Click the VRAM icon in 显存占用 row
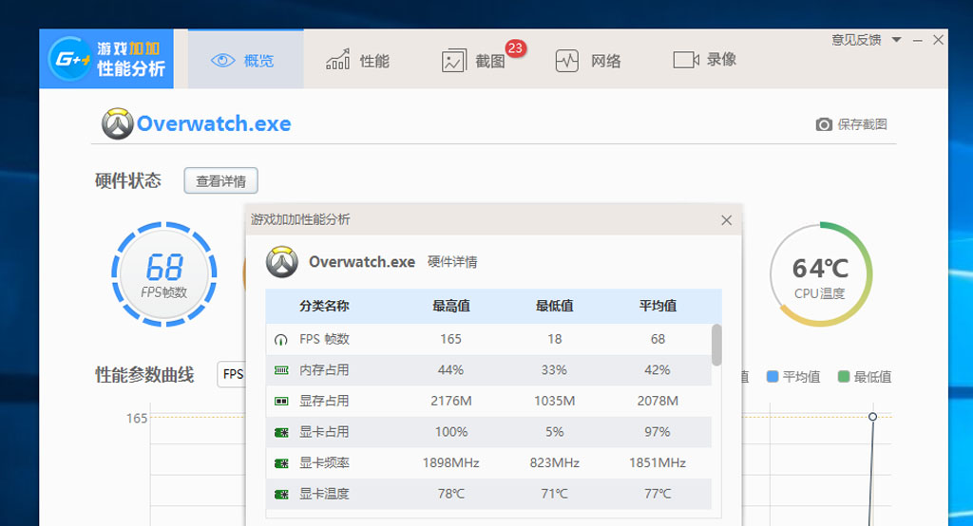973x526 pixels. 281,402
